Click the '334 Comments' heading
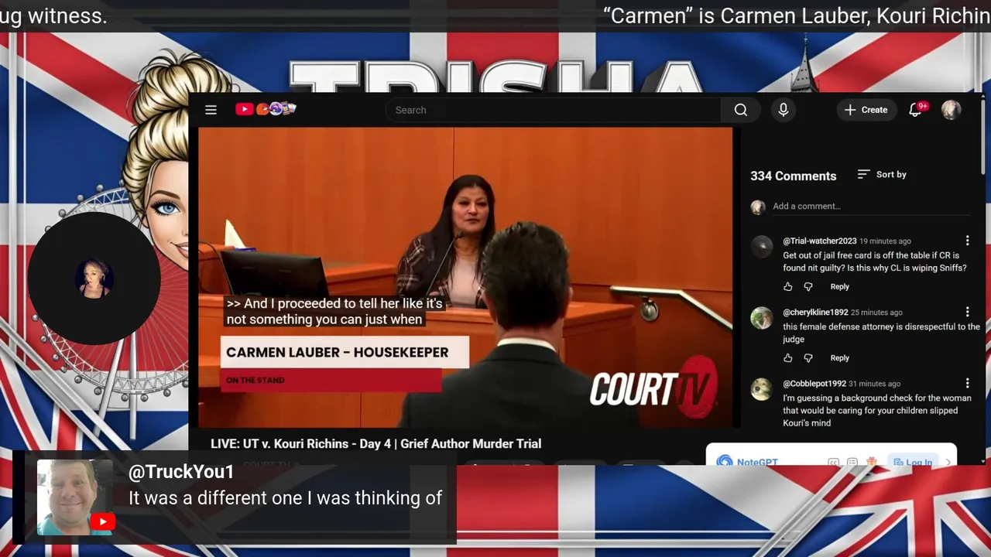Screen dimensions: 991x557 793,176
